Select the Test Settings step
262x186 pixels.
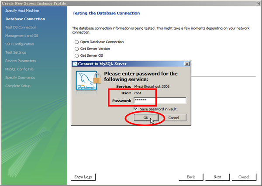pyautogui.click(x=16, y=52)
